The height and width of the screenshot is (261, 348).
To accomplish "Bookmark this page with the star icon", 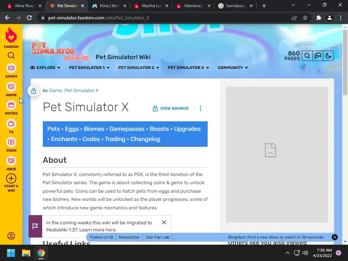I will pos(305,18).
